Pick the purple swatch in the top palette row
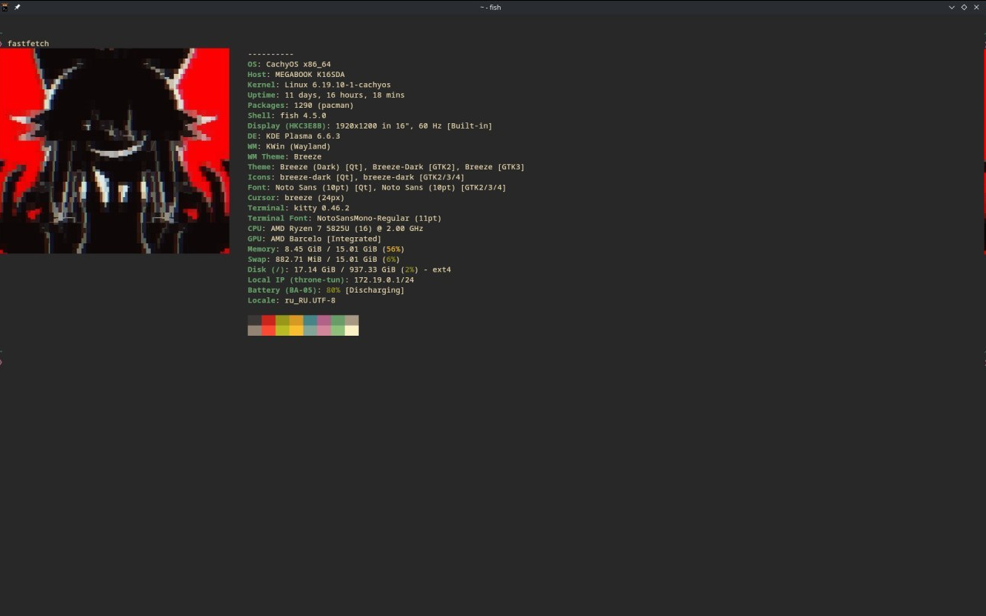This screenshot has width=986, height=616. [324, 320]
